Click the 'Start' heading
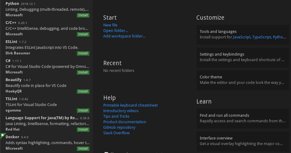The width and height of the screenshot is (291, 153). 110,18
